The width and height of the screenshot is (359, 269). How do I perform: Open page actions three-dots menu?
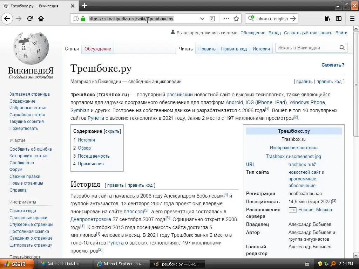point(226,19)
